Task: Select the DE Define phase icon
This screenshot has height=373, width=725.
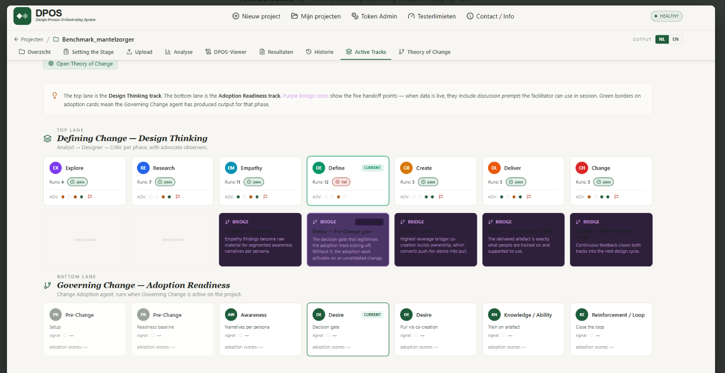Action: tap(319, 168)
